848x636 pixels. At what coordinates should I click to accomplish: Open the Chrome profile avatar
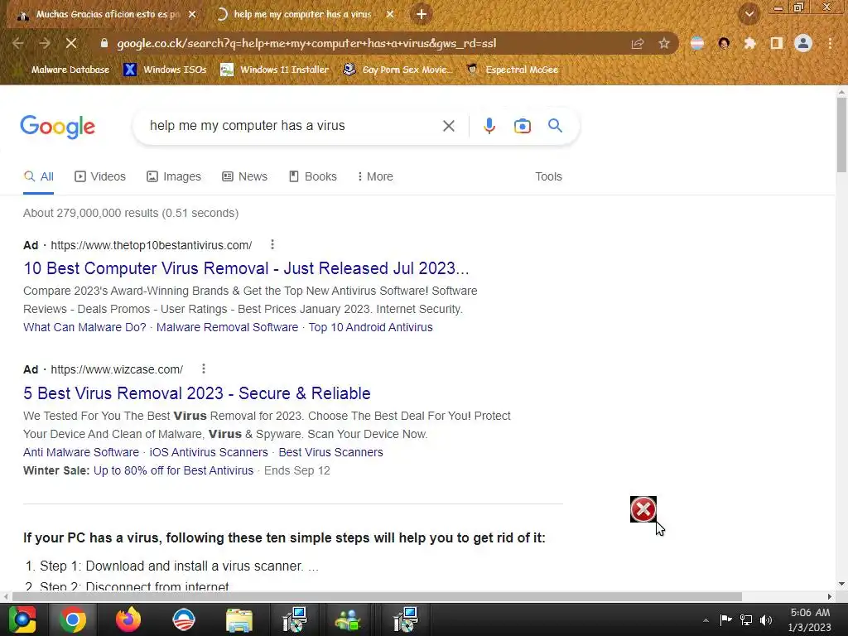click(803, 43)
